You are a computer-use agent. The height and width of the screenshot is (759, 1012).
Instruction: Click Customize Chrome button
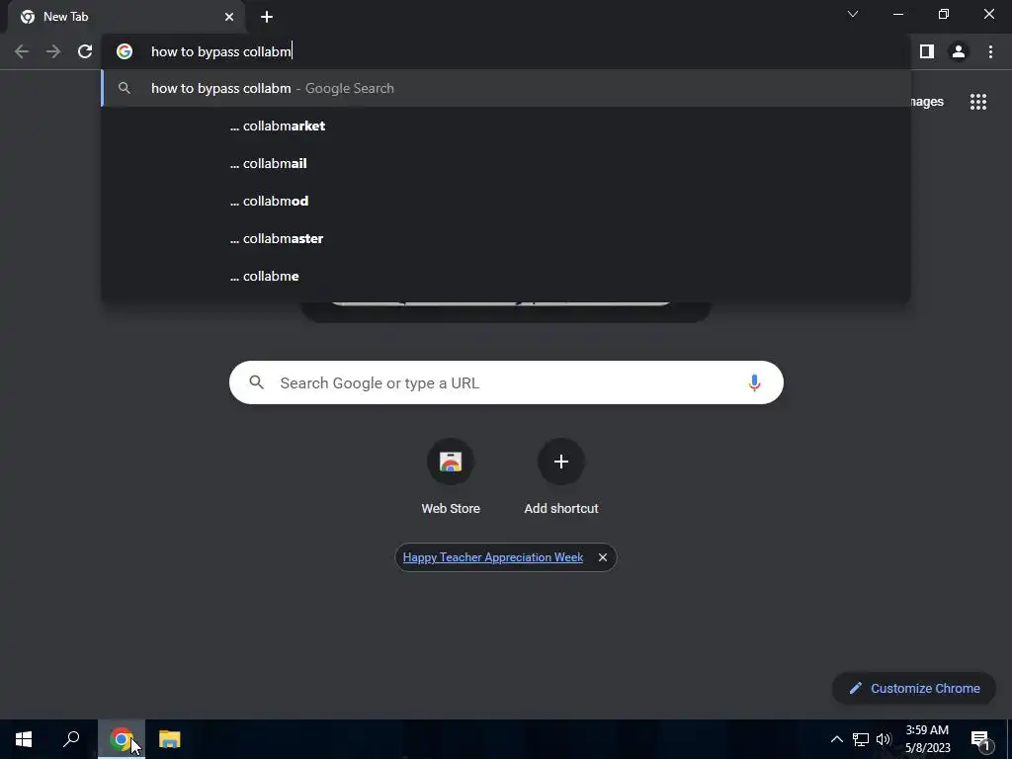[914, 688]
